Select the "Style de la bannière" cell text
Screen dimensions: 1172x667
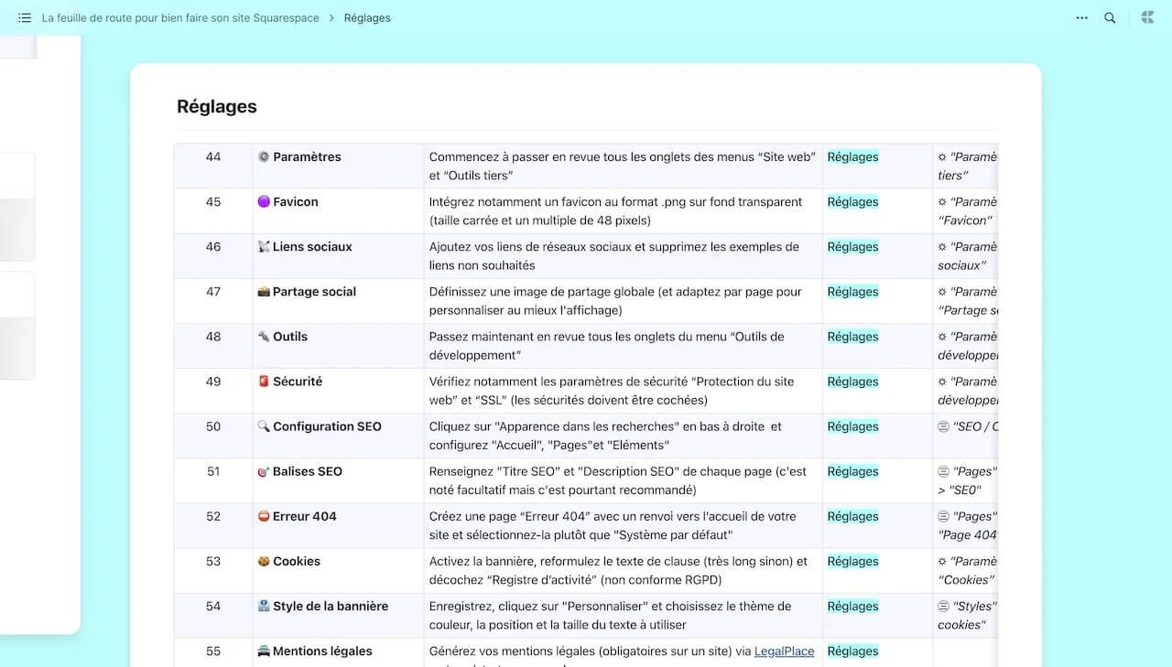point(331,606)
